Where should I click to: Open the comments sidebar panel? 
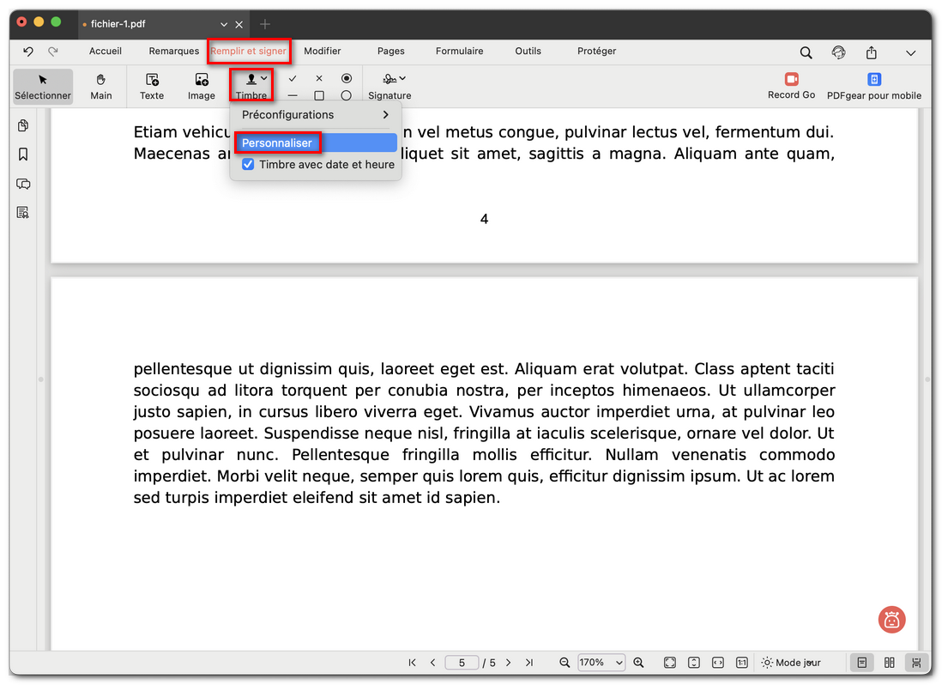(23, 184)
